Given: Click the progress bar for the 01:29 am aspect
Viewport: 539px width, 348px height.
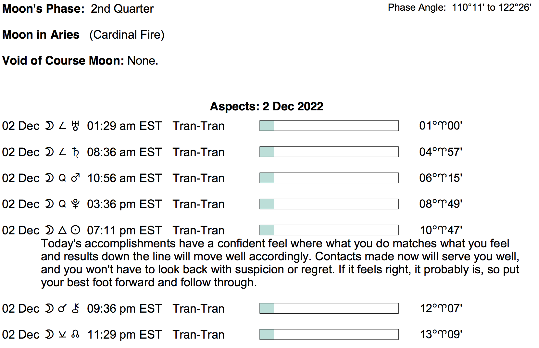Looking at the screenshot, I should [329, 126].
